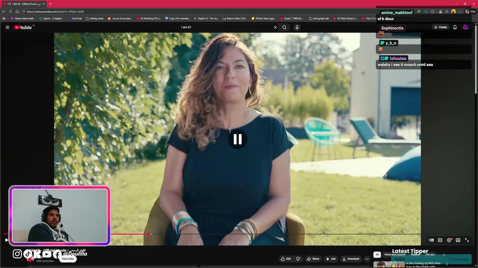
Task: Open the editing assets bookmark folder
Action: 95,18
